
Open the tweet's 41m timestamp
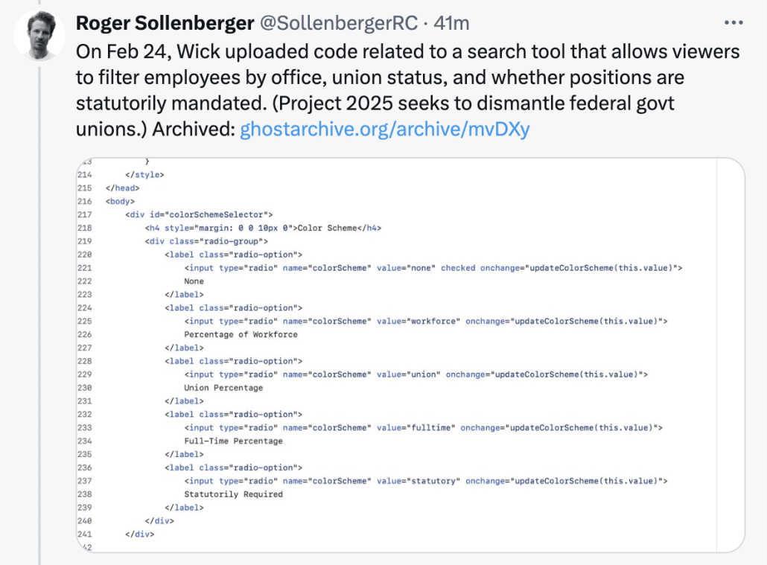(x=451, y=23)
